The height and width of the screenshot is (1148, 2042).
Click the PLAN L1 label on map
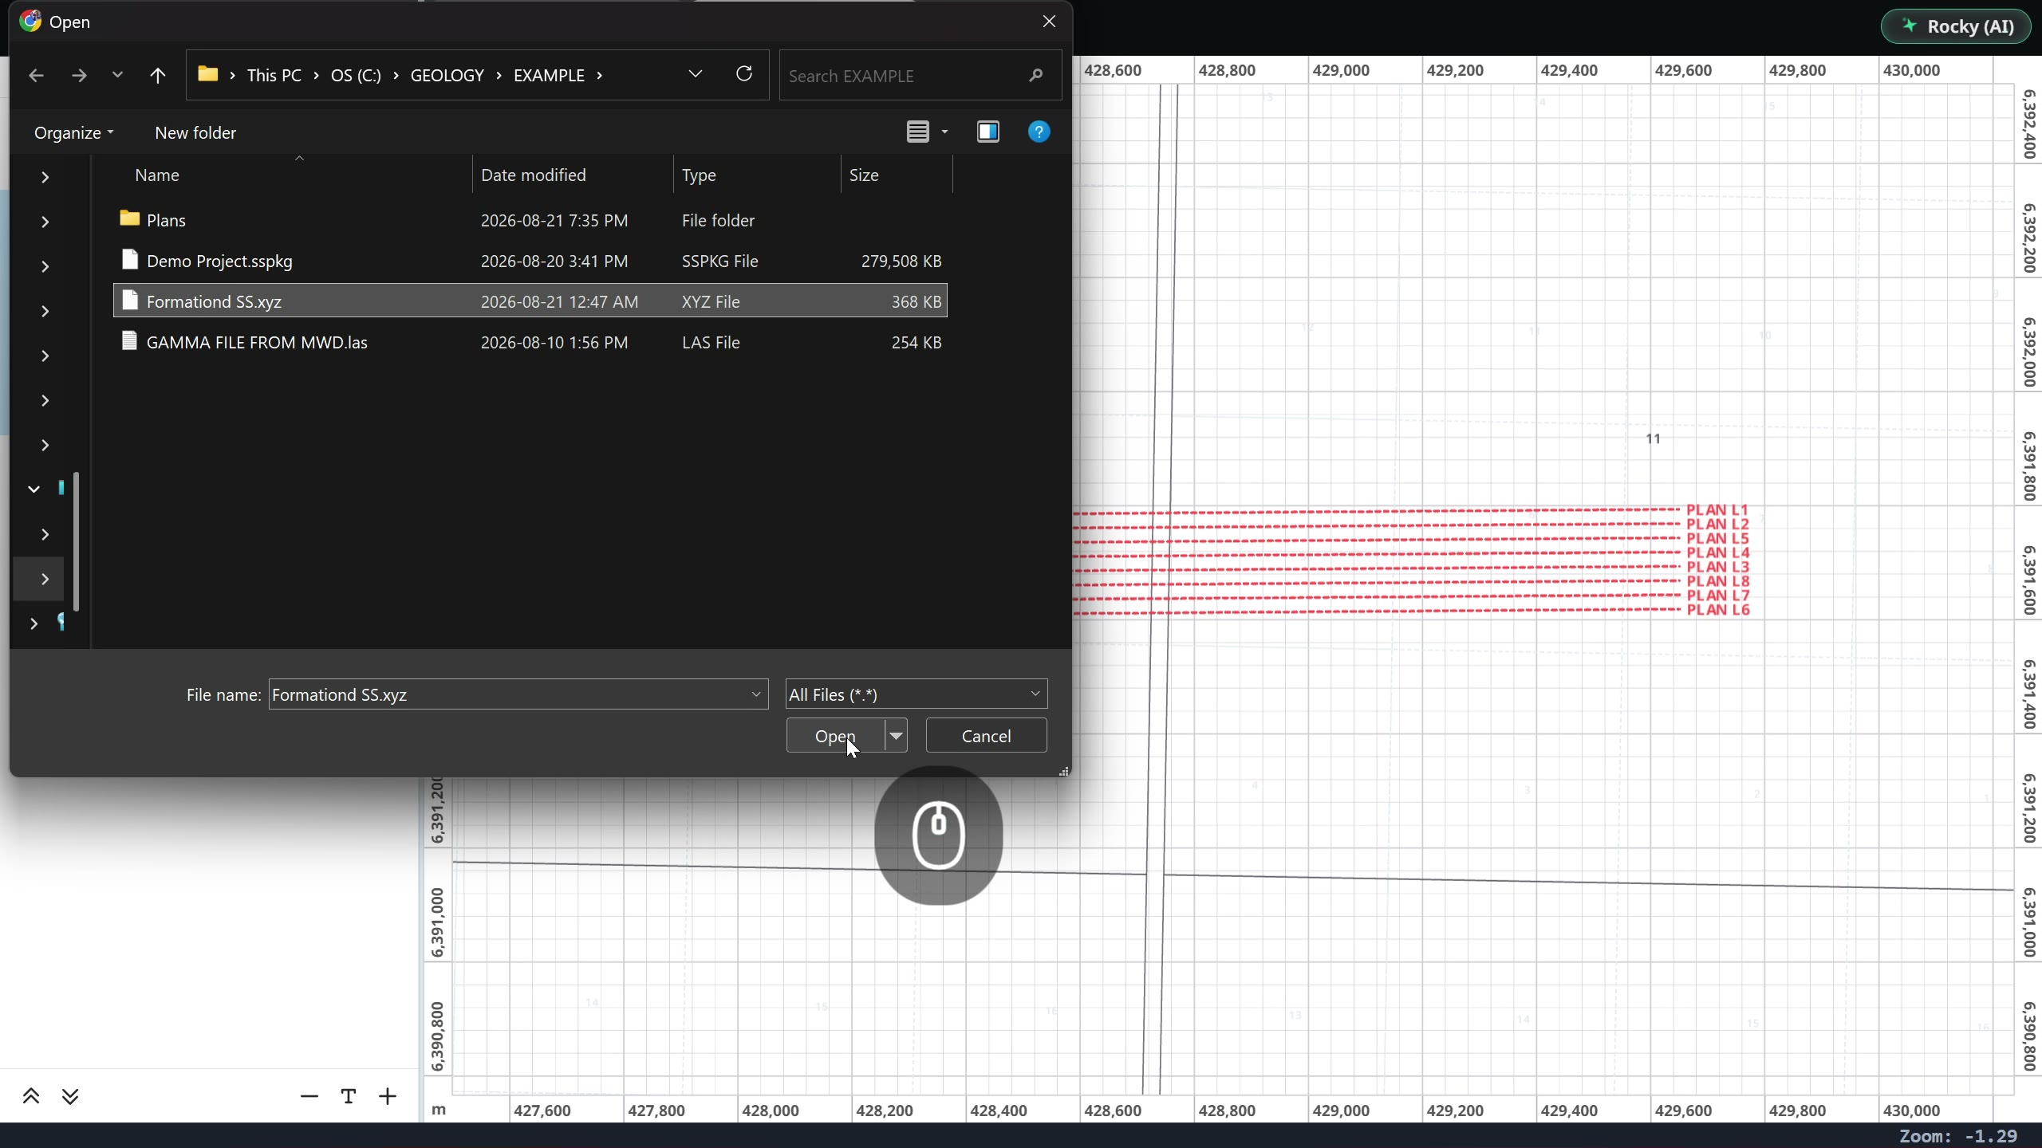pyautogui.click(x=1717, y=509)
